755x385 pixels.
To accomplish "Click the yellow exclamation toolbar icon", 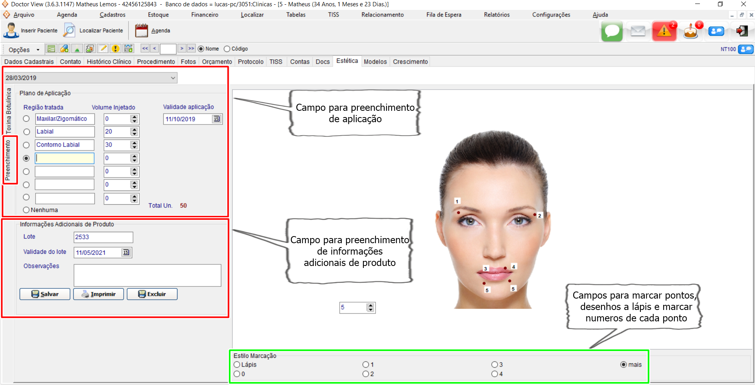I will click(115, 49).
